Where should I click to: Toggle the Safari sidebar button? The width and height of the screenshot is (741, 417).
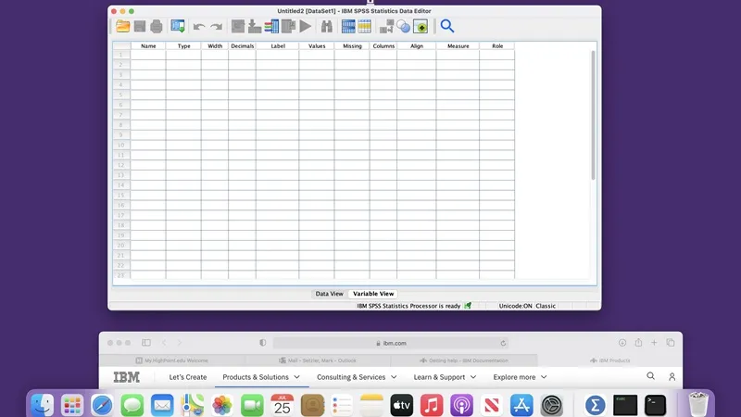146,342
